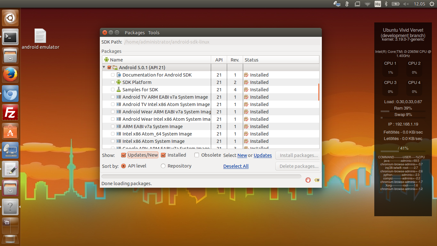
Task: Open the SDK Manager log icon
Action: tap(317, 180)
